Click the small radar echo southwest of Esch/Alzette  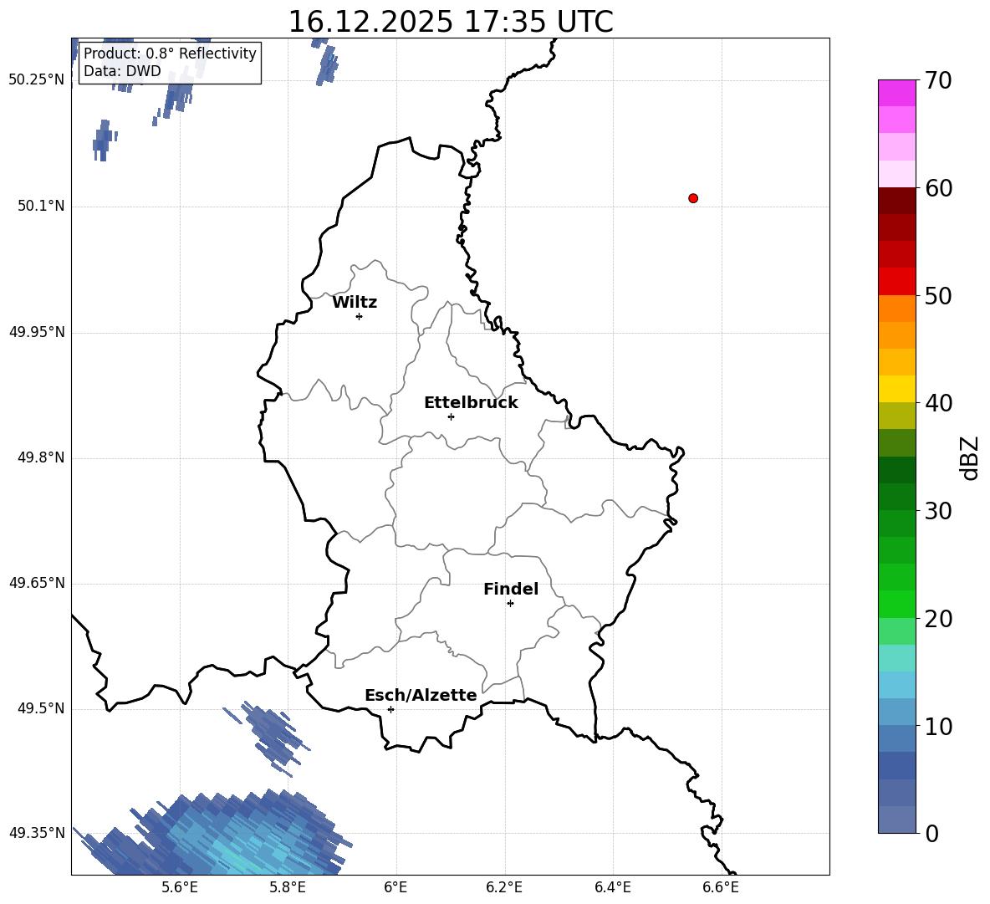point(268,738)
